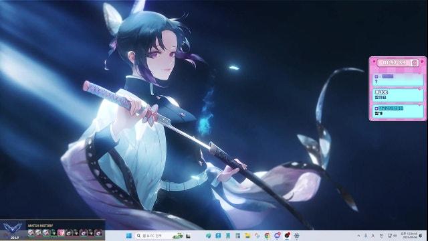Open the purple round app icon beside Chrome
Viewport: 428px width, 241px height.
(277, 235)
